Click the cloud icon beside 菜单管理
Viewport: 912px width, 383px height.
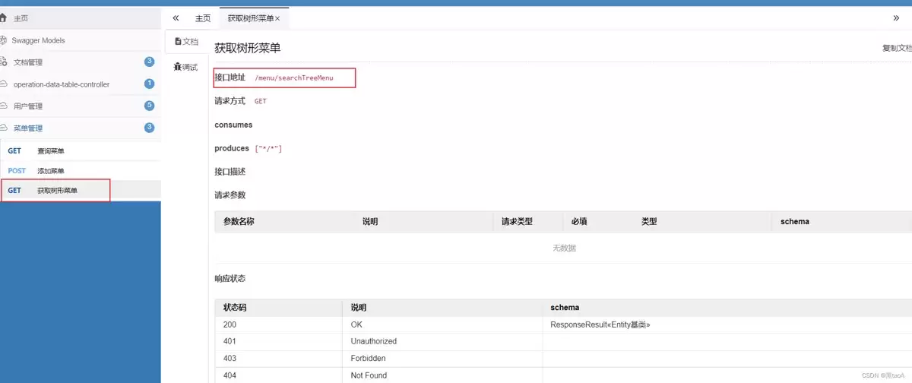[4, 128]
